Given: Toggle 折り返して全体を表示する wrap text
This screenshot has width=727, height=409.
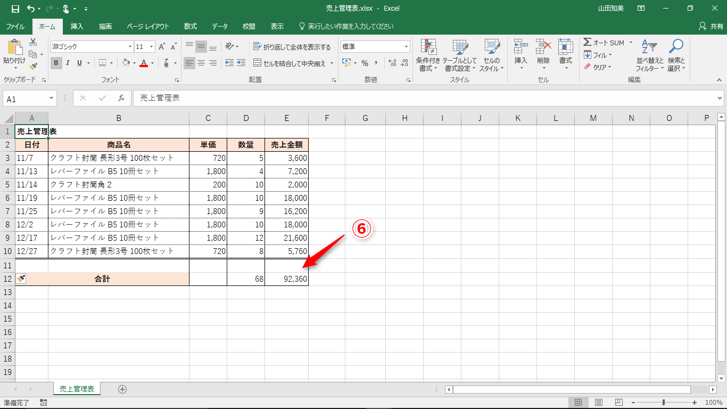Looking at the screenshot, I should (292, 47).
